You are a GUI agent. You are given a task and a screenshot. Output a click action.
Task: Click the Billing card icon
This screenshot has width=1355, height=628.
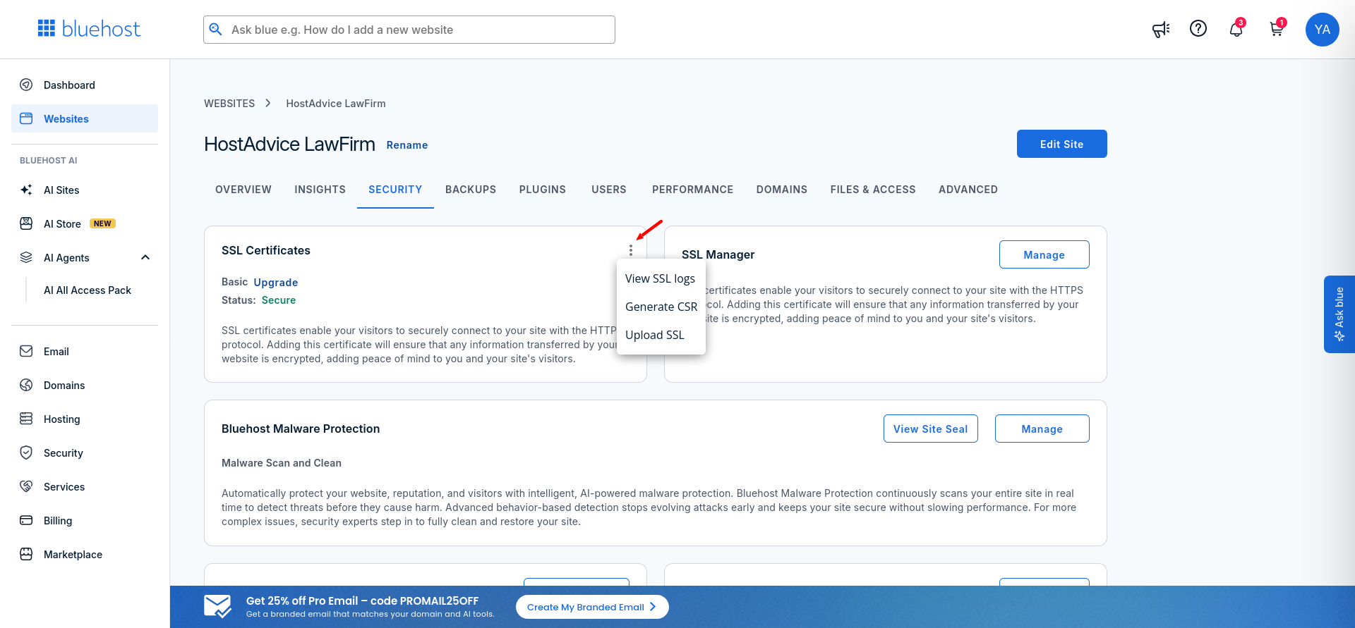pyautogui.click(x=26, y=520)
